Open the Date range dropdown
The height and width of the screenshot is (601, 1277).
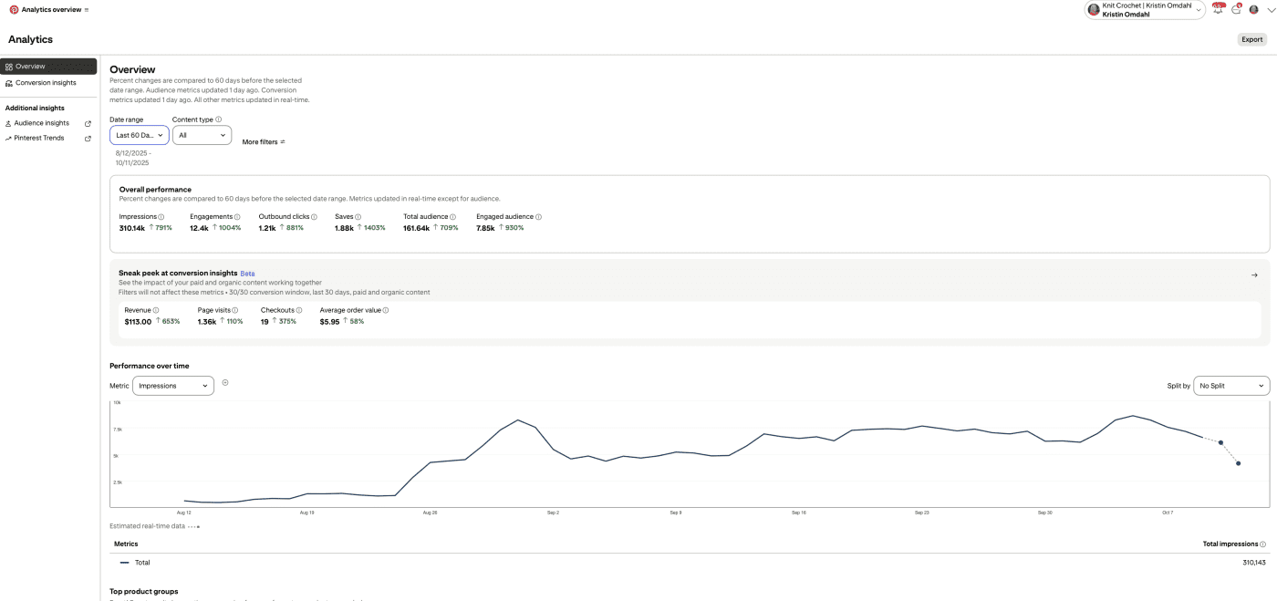pos(140,135)
